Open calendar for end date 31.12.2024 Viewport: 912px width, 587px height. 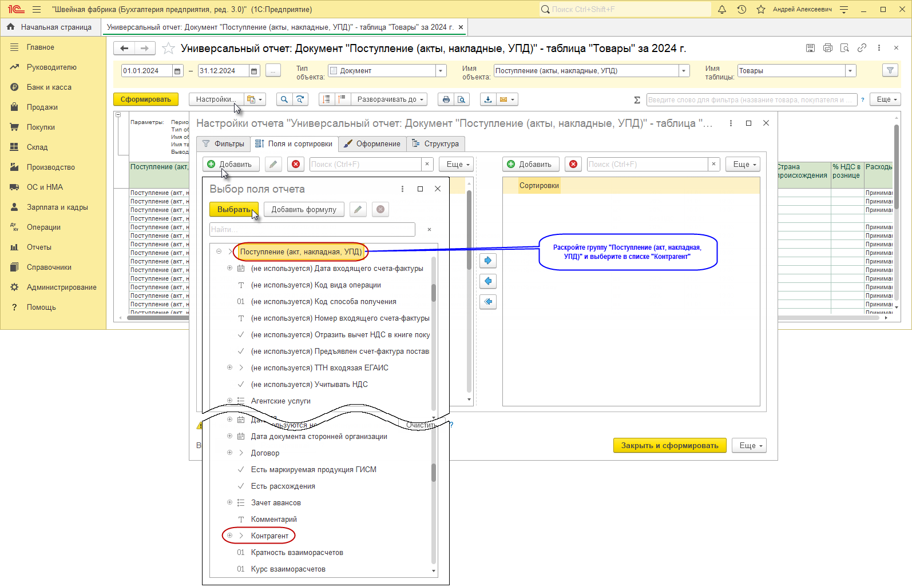pos(255,71)
